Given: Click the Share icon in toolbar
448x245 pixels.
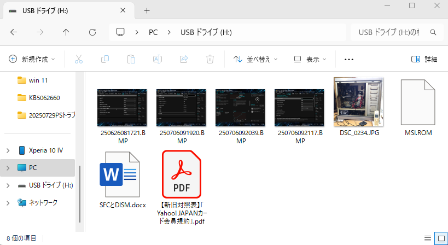Looking at the screenshot, I should click(184, 59).
